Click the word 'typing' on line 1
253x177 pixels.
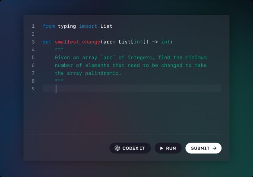(x=67, y=26)
